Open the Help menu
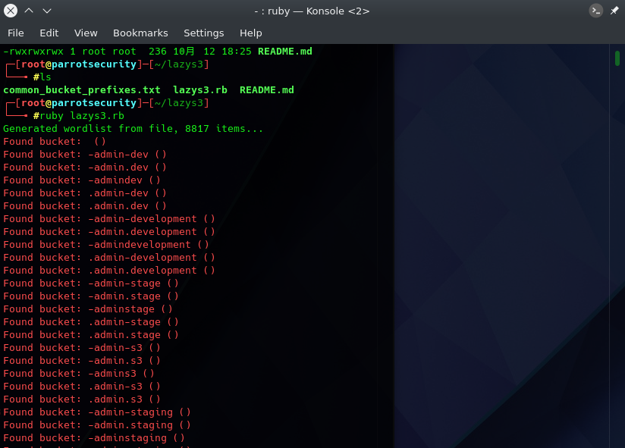Viewport: 625px width, 448px height. [251, 33]
